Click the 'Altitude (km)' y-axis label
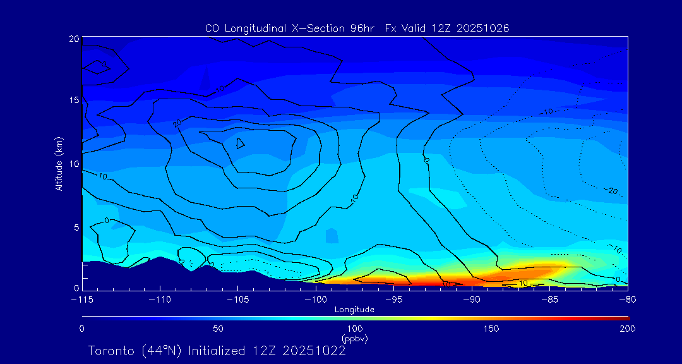 click(x=59, y=163)
